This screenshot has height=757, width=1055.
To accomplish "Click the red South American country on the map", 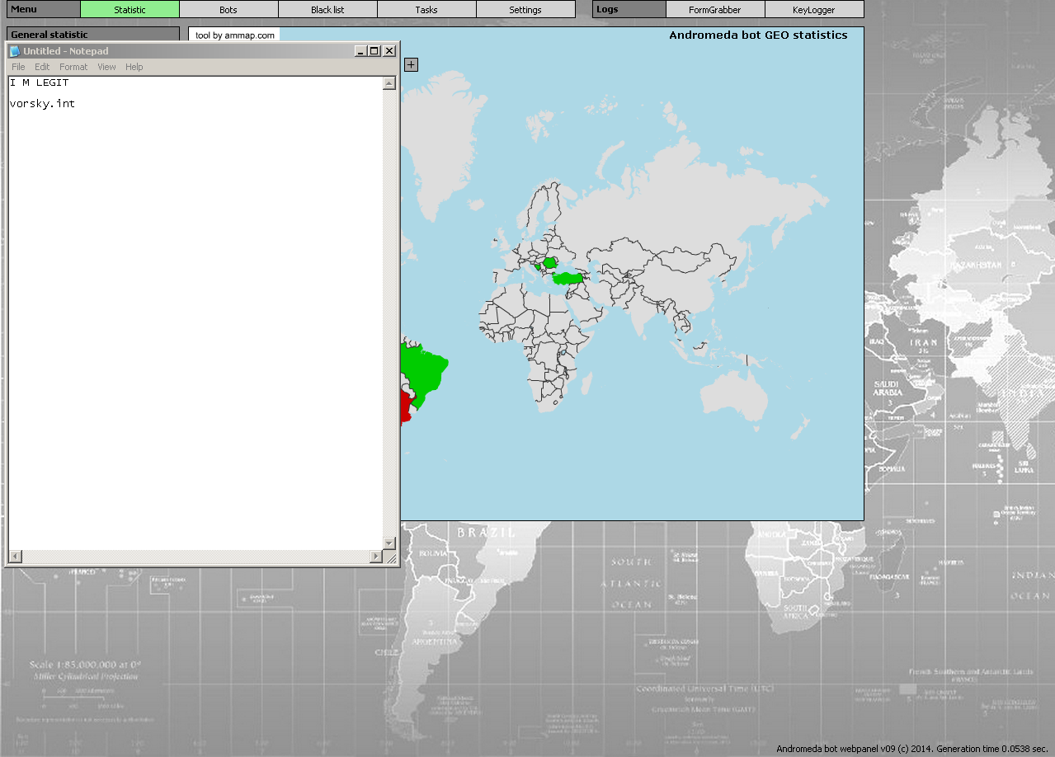I will 404,407.
